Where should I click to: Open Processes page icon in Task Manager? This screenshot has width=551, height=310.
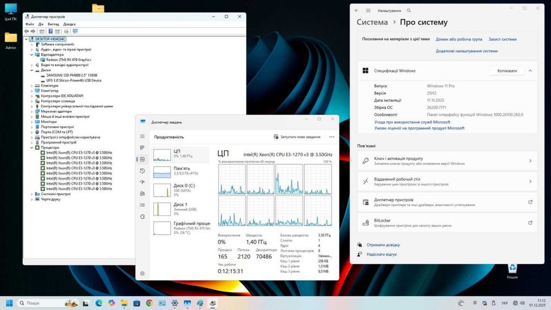[142, 148]
